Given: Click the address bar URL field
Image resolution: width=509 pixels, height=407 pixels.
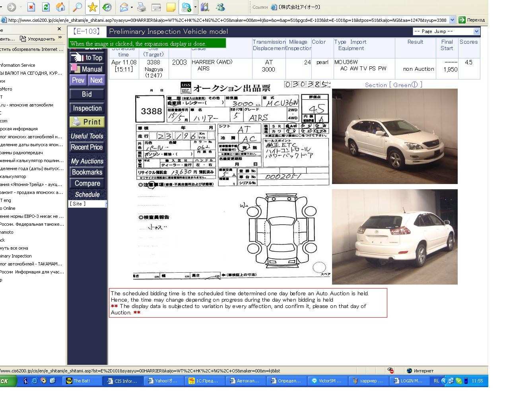Looking at the screenshot, I should pos(227,20).
